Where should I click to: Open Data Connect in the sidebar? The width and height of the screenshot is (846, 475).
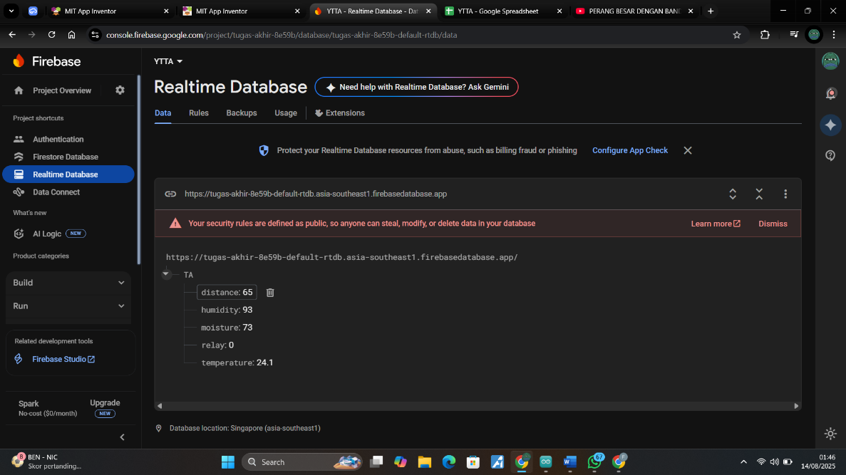click(x=56, y=192)
